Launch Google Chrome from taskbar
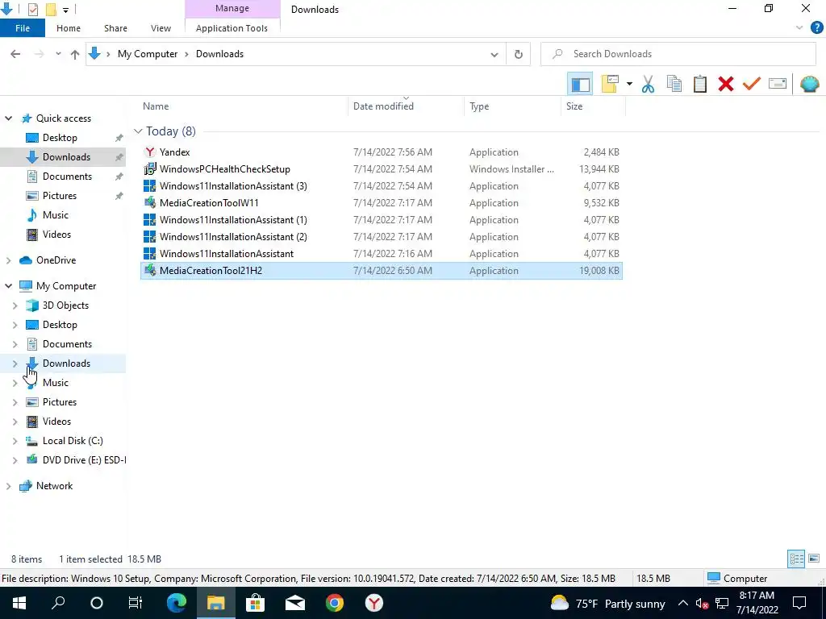This screenshot has height=619, width=826. point(335,603)
